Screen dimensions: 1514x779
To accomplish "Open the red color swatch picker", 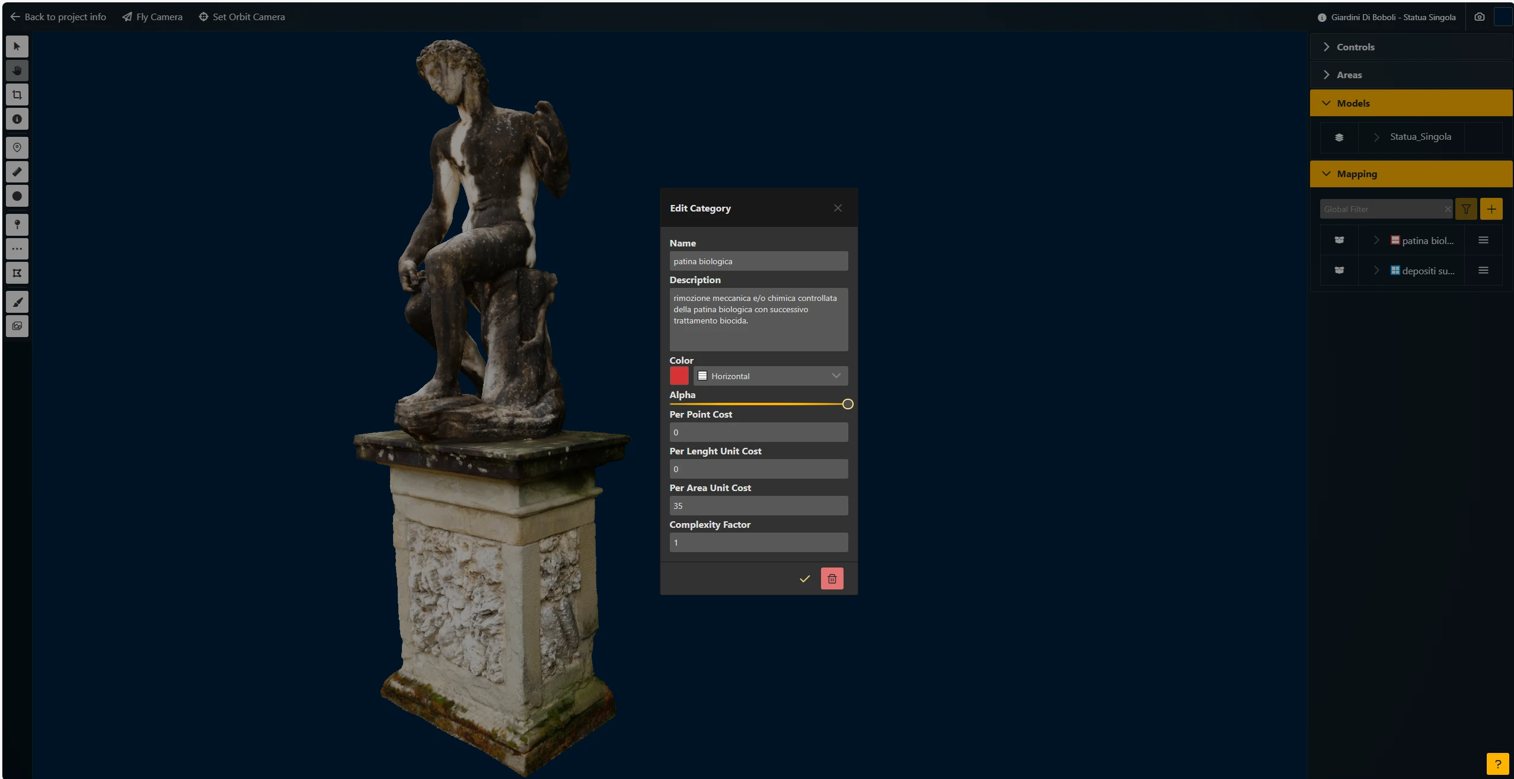I will 679,376.
